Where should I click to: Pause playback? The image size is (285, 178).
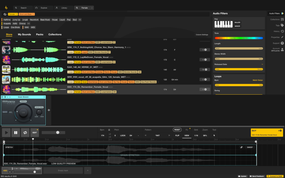tap(16, 132)
